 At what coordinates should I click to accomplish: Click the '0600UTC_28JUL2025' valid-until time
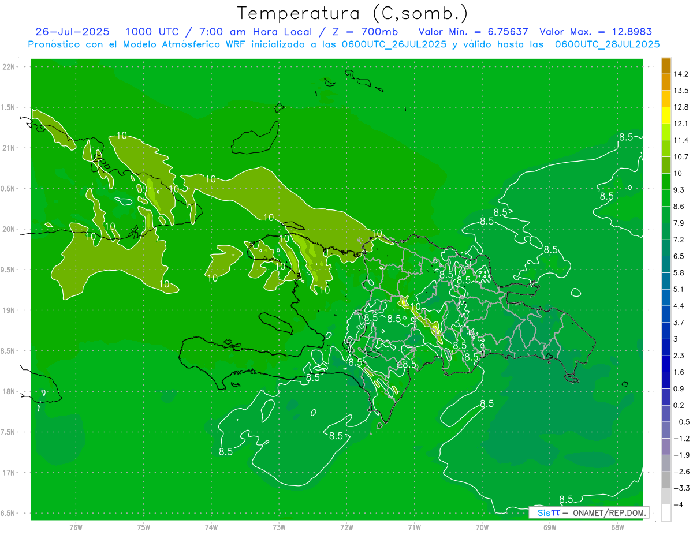607,44
